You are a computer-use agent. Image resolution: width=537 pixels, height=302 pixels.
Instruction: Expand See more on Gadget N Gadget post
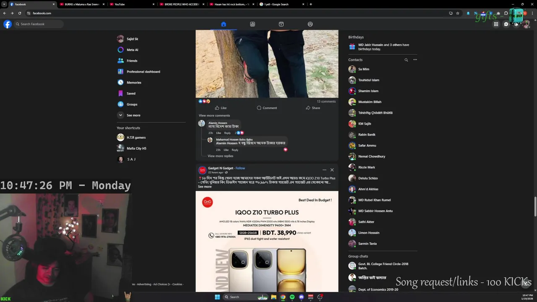click(x=205, y=187)
